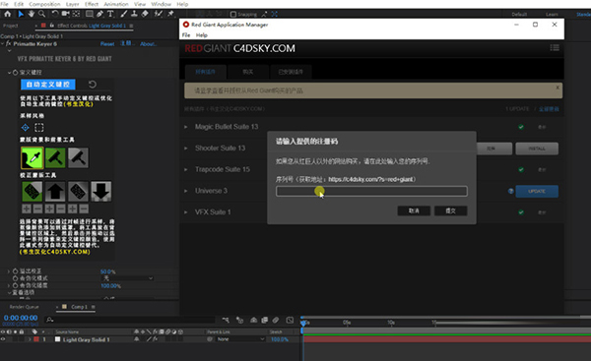
Task: Select the gray foreground cleaning tool
Action: [78, 157]
